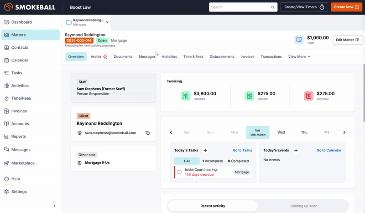Screen dimensions: 365x213
Task: Click the Trust ledger book icon
Action: coord(299,40)
